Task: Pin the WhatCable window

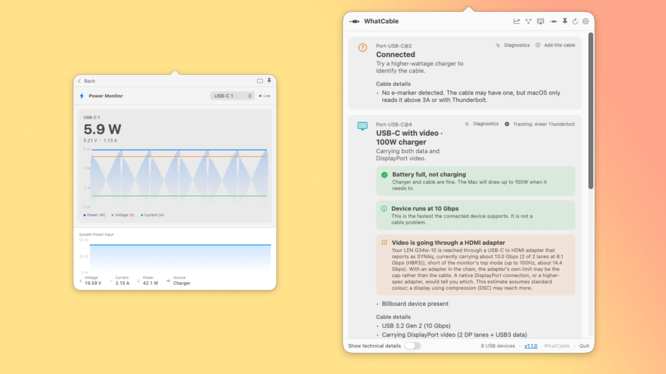Action: (565, 22)
